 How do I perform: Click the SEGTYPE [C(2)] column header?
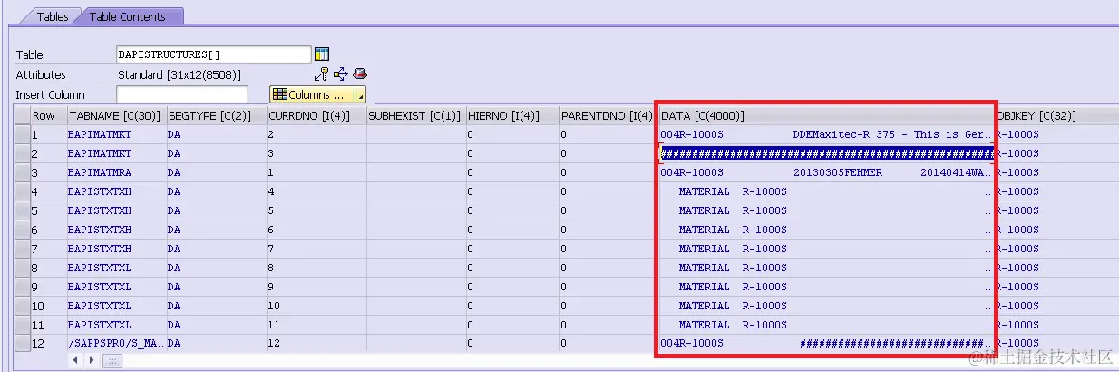[x=215, y=115]
